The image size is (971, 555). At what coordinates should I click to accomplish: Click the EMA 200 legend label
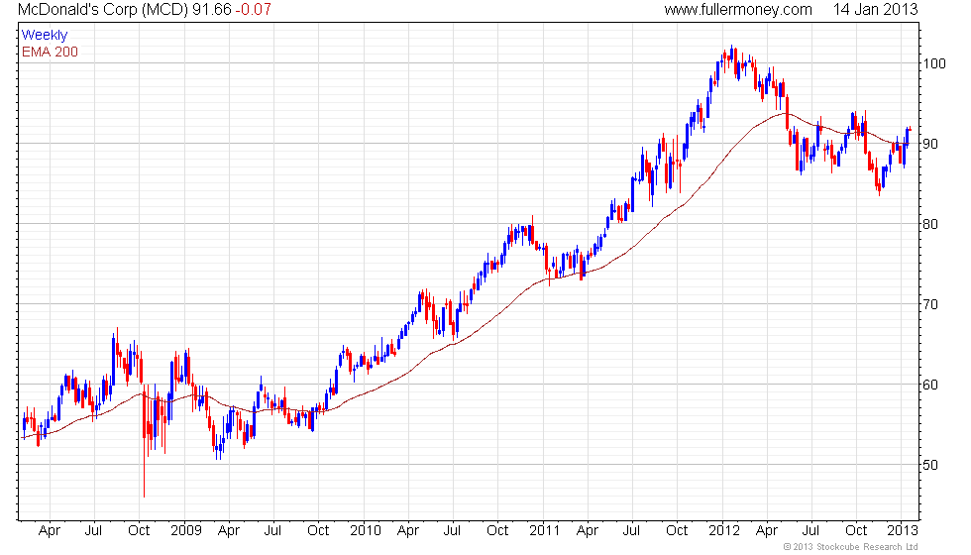pyautogui.click(x=51, y=52)
